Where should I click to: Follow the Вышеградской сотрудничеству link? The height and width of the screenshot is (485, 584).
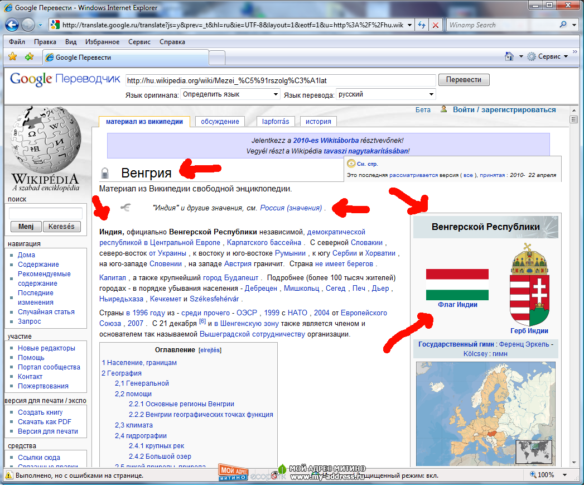tap(252, 334)
